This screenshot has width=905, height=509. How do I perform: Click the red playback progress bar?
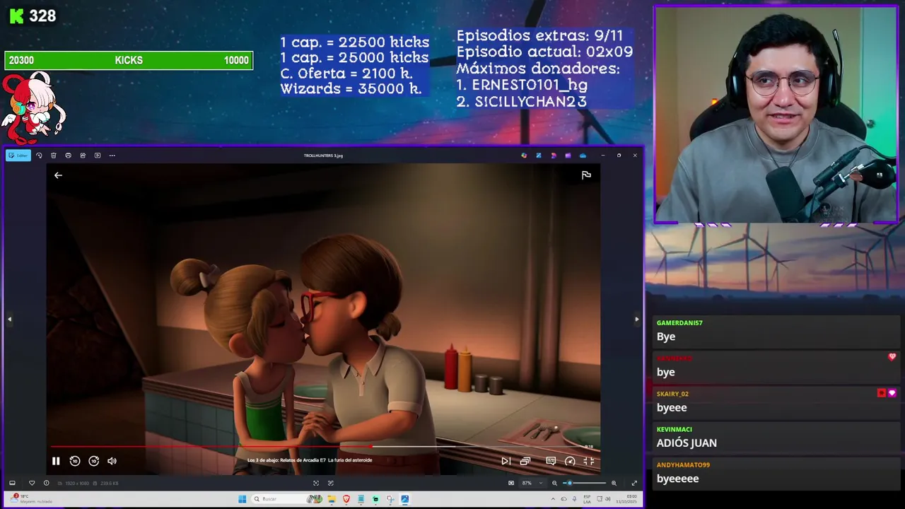pos(211,447)
